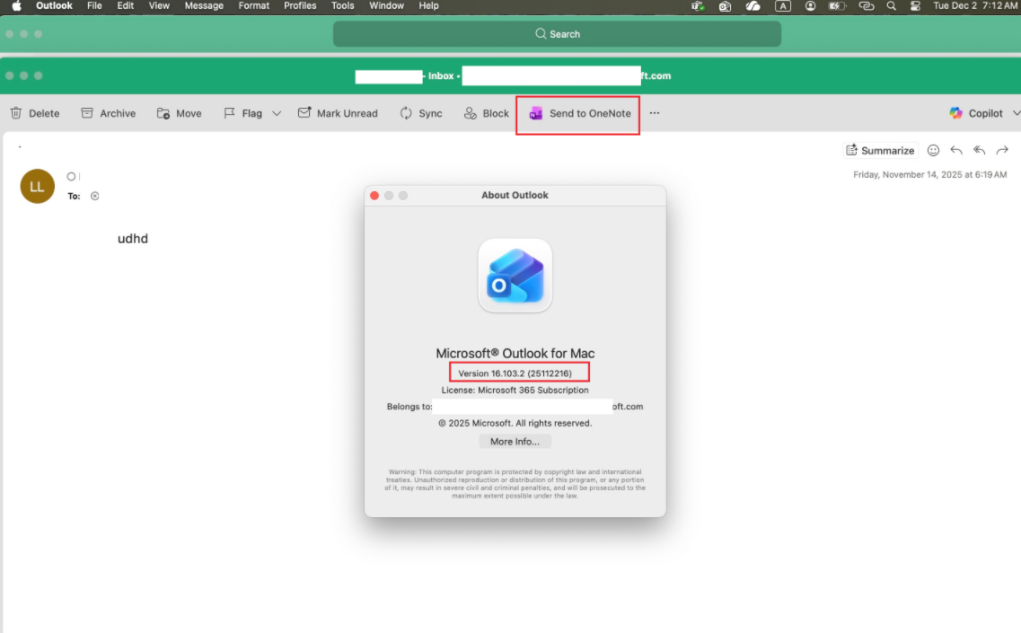Open the more toolbar options ellipsis
Screen dimensions: 1021x633
coord(655,113)
